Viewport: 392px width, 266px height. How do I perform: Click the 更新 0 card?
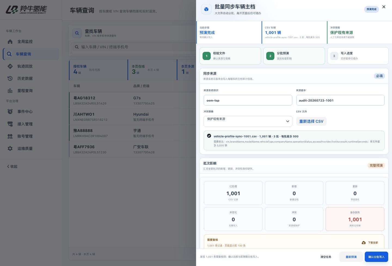[355, 193]
